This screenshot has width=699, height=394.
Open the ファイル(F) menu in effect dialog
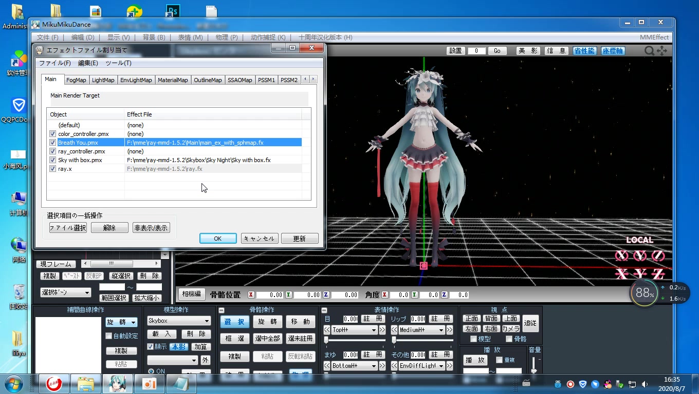pyautogui.click(x=55, y=63)
